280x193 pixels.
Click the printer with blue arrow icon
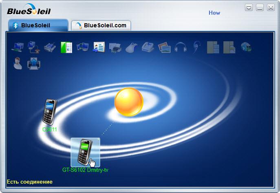pos(34,63)
